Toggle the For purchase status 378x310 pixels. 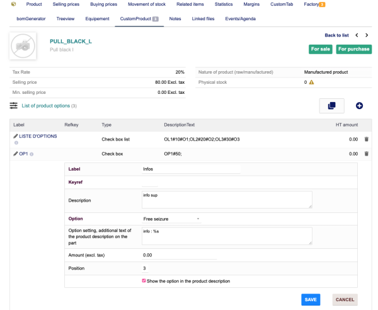pyautogui.click(x=352, y=49)
